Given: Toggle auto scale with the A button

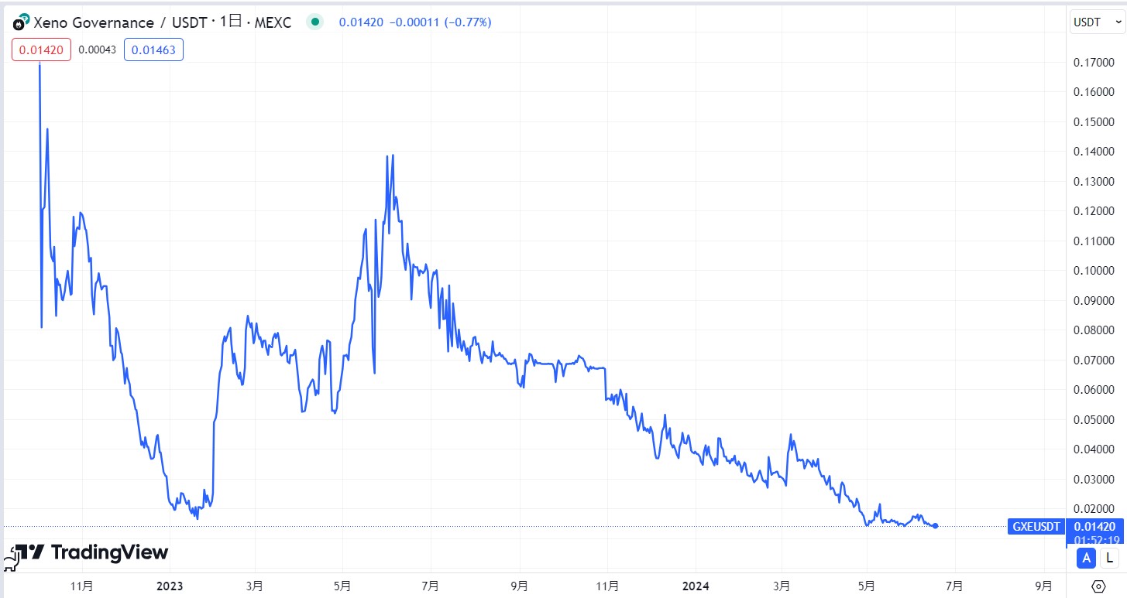Looking at the screenshot, I should [x=1086, y=559].
